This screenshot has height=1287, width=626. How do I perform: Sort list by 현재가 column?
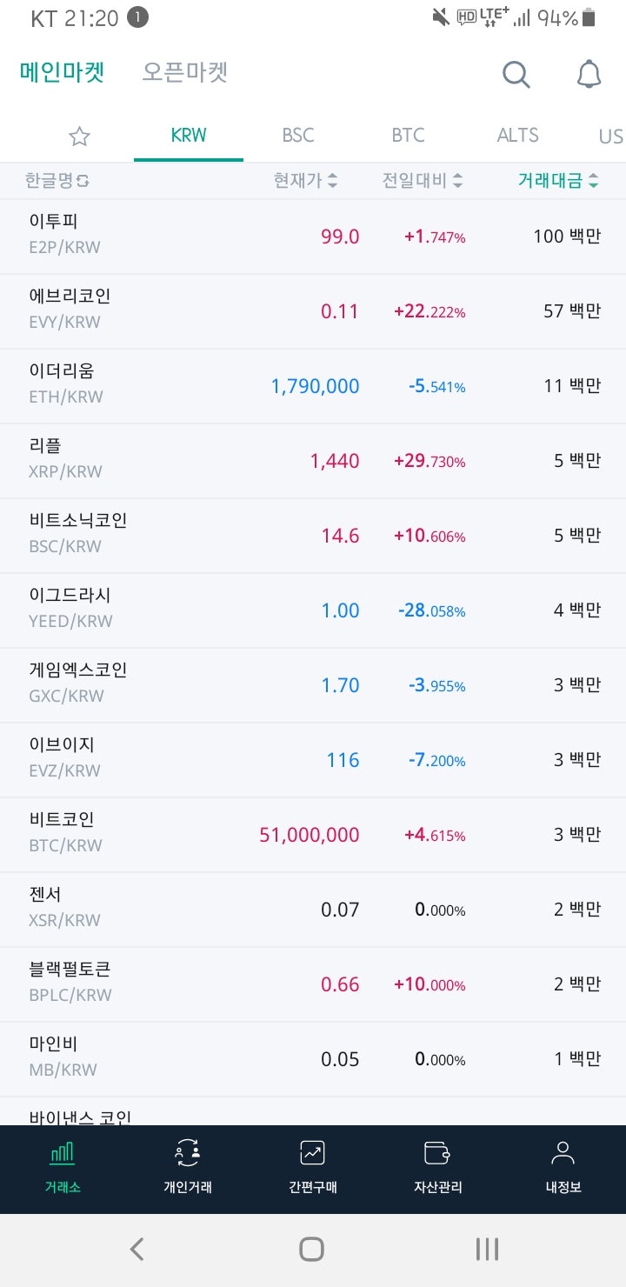[305, 181]
